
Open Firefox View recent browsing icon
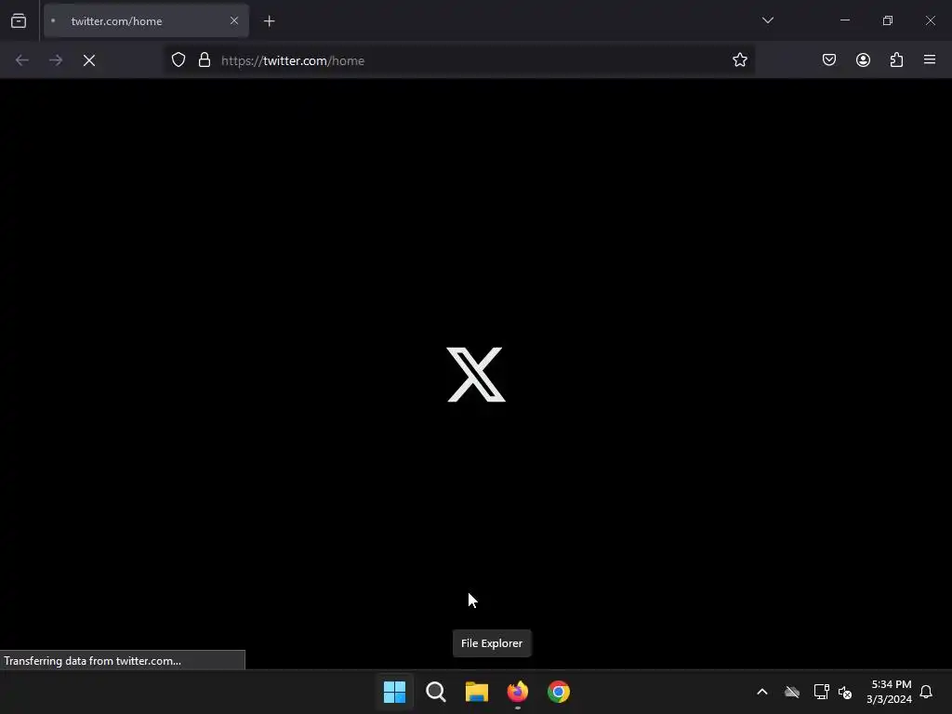(19, 21)
